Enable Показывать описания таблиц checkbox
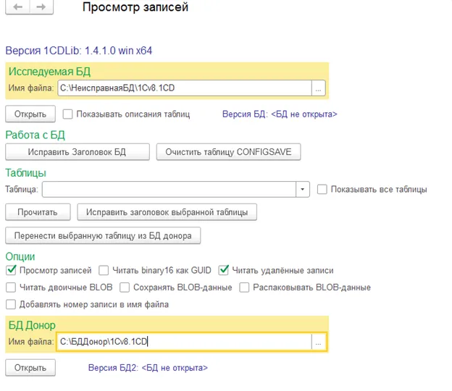This screenshot has width=452, height=391. pyautogui.click(x=68, y=114)
